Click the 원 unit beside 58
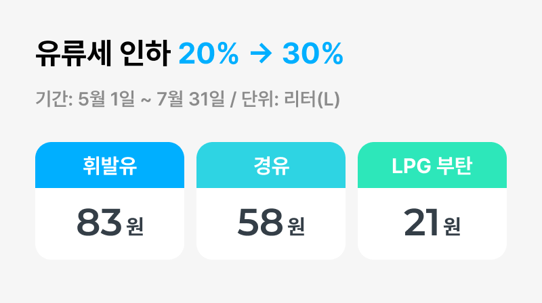Viewport: 542px width, 303px height. [296, 227]
